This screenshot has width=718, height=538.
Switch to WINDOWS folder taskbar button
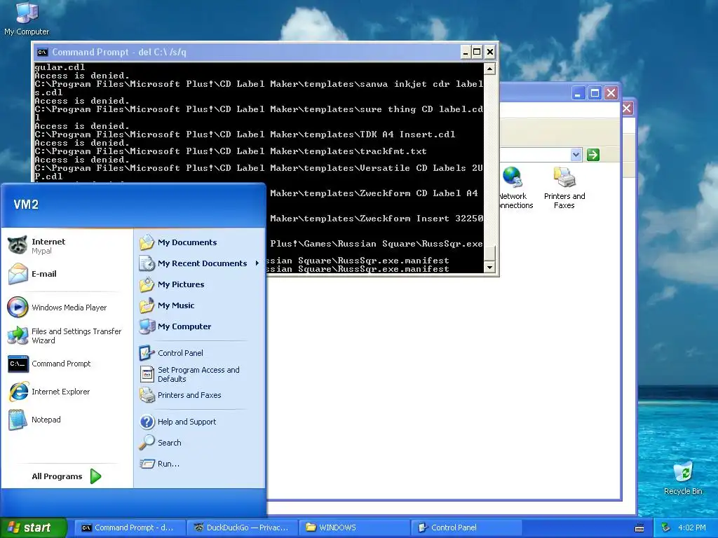point(354,527)
